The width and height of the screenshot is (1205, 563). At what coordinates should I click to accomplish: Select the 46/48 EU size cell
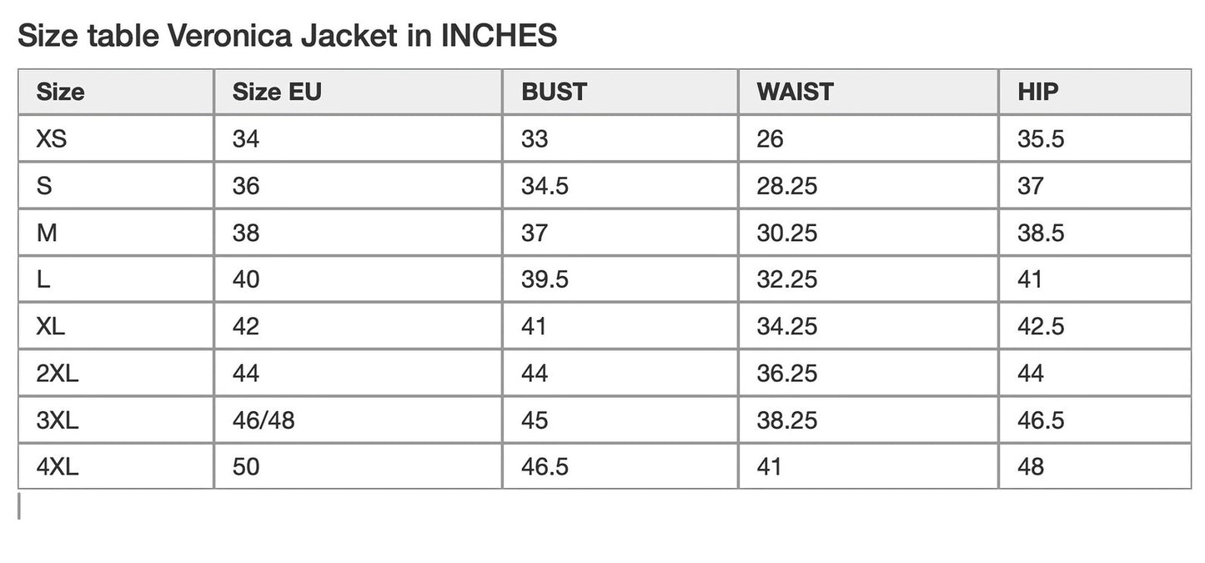[264, 420]
